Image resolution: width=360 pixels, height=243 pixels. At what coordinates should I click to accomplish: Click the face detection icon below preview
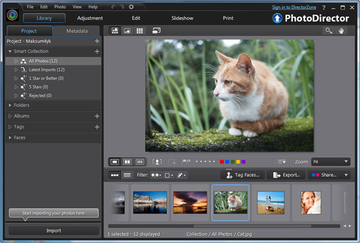[157, 161]
